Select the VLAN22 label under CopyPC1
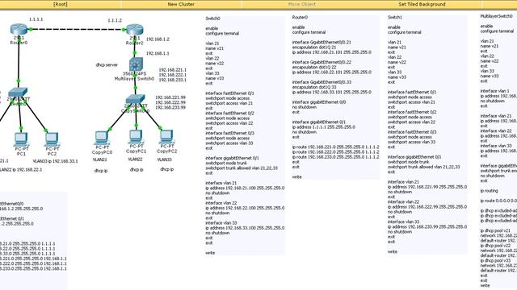The height and width of the screenshot is (290, 517). [135, 159]
